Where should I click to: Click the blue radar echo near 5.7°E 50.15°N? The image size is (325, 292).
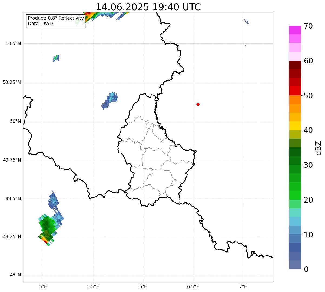[110, 100]
